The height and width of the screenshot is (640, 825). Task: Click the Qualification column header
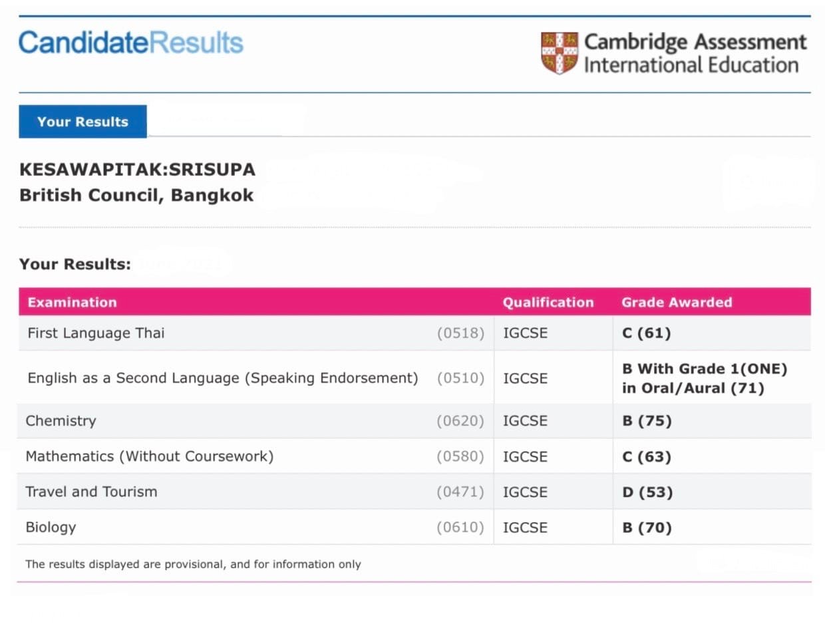(x=548, y=302)
